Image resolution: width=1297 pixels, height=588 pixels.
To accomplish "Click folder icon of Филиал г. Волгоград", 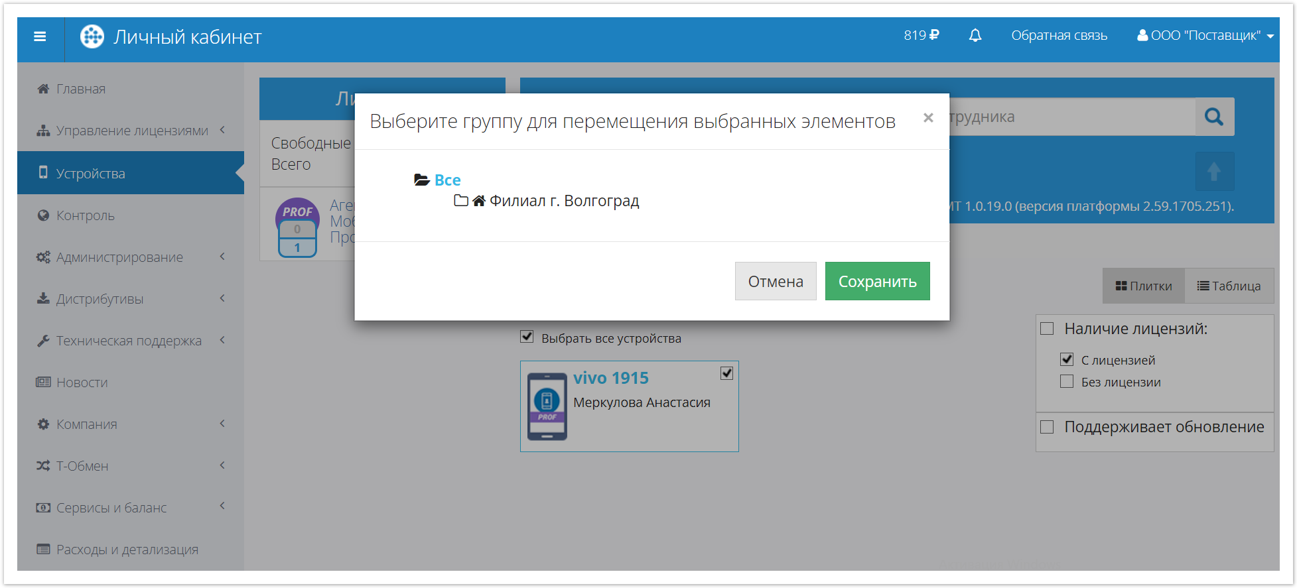I will [461, 201].
